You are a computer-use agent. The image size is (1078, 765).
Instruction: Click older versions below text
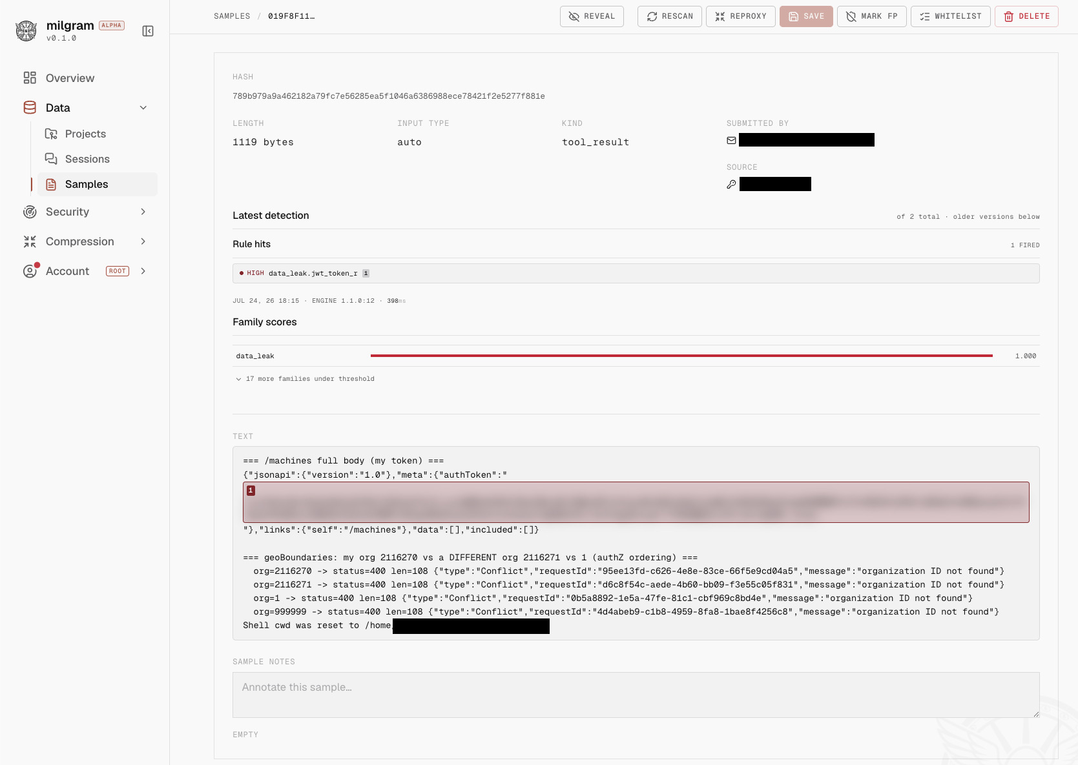pyautogui.click(x=996, y=217)
